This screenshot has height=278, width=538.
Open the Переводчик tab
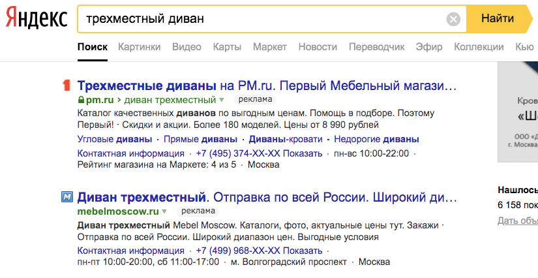(x=376, y=47)
